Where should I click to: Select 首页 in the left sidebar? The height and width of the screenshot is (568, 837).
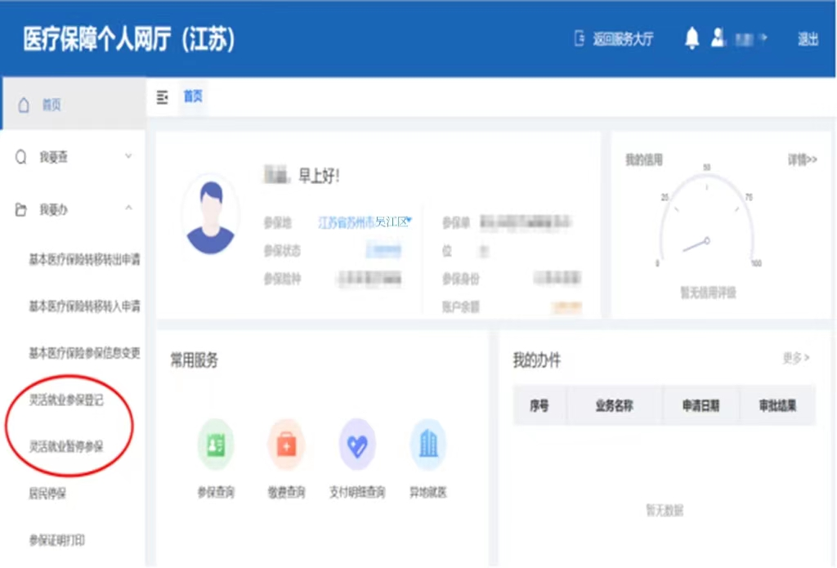[51, 105]
